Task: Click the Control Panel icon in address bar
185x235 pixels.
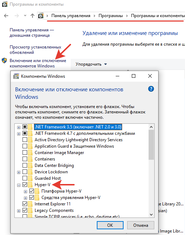Action: pyautogui.click(x=41, y=16)
